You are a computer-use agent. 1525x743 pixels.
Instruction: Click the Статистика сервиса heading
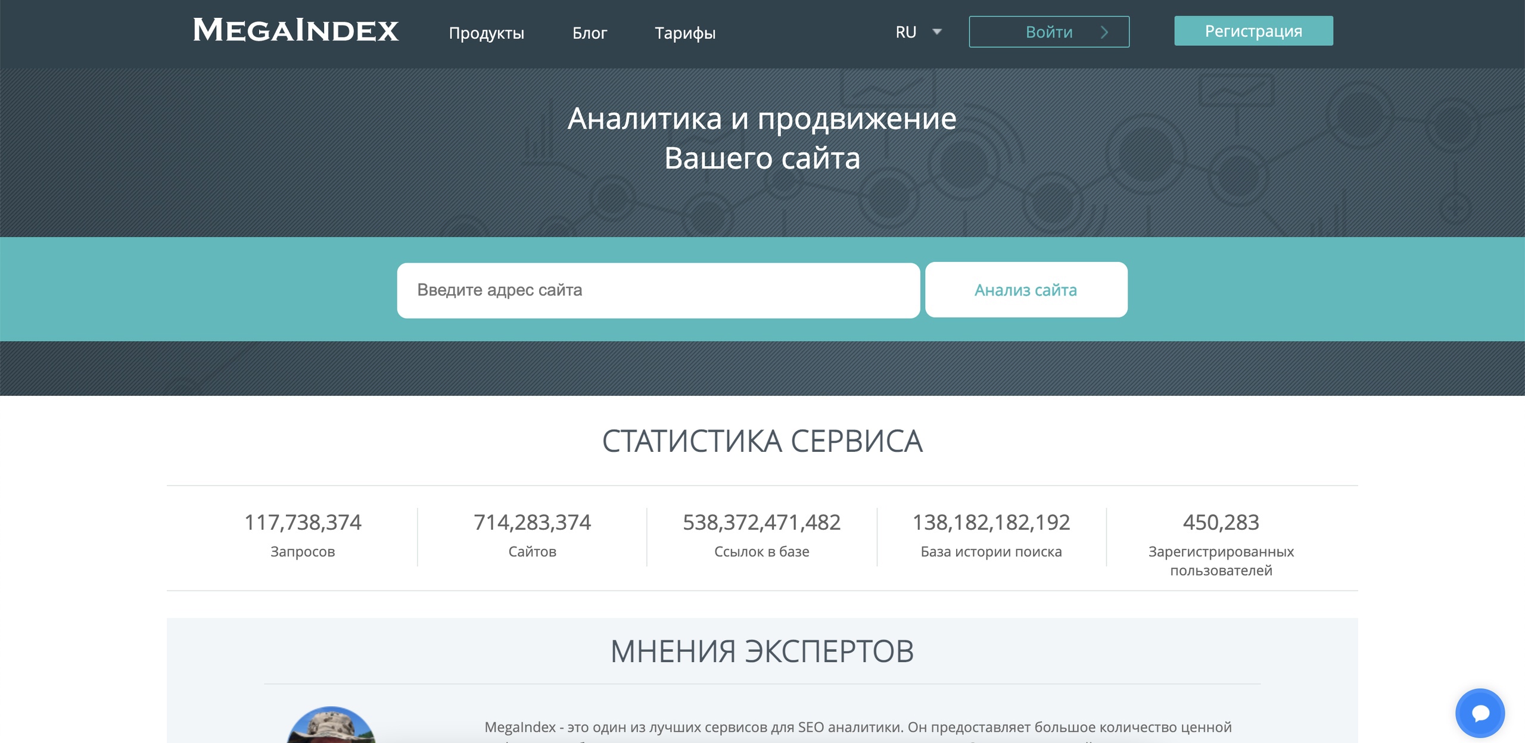pyautogui.click(x=762, y=441)
